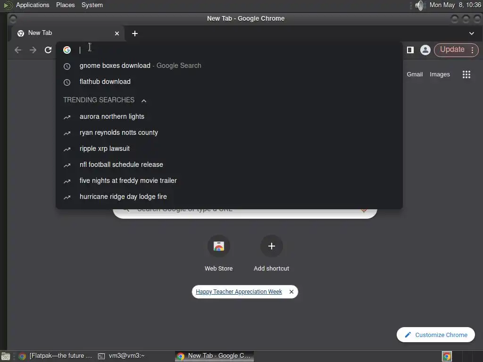Click the show desktop icon in the taskbar
The image size is (483, 362).
tap(6, 356)
